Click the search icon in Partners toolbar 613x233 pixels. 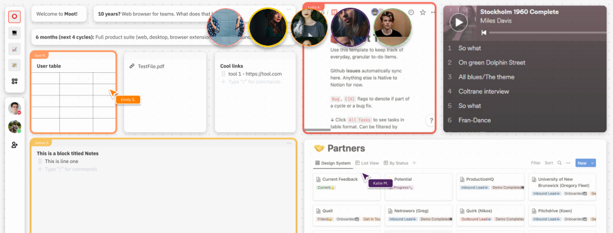560,163
